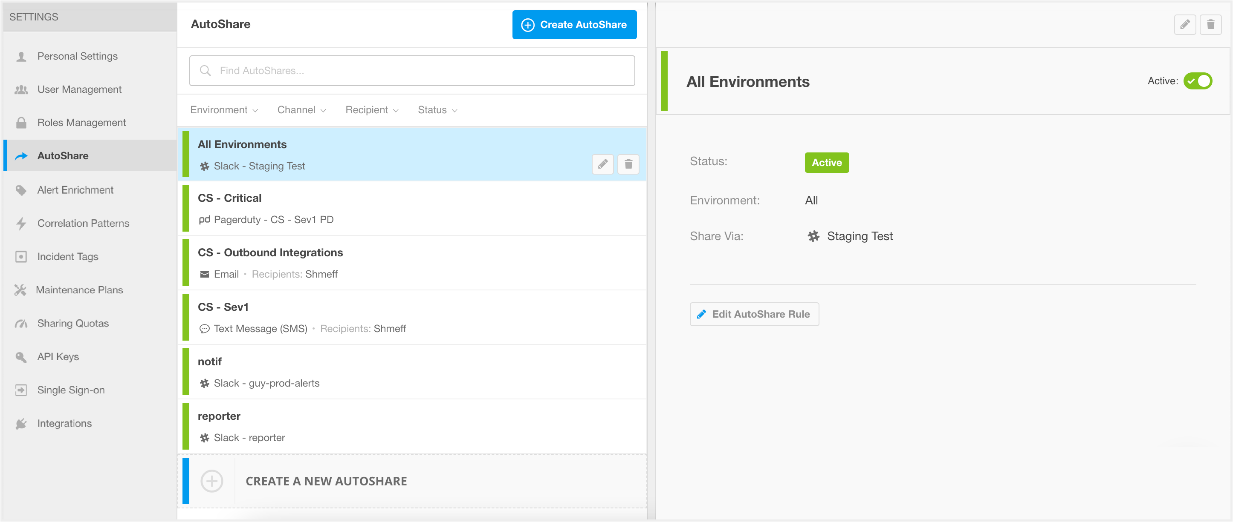Click plus circle icon in new autoshare row
The width and height of the screenshot is (1233, 522).
(x=211, y=481)
